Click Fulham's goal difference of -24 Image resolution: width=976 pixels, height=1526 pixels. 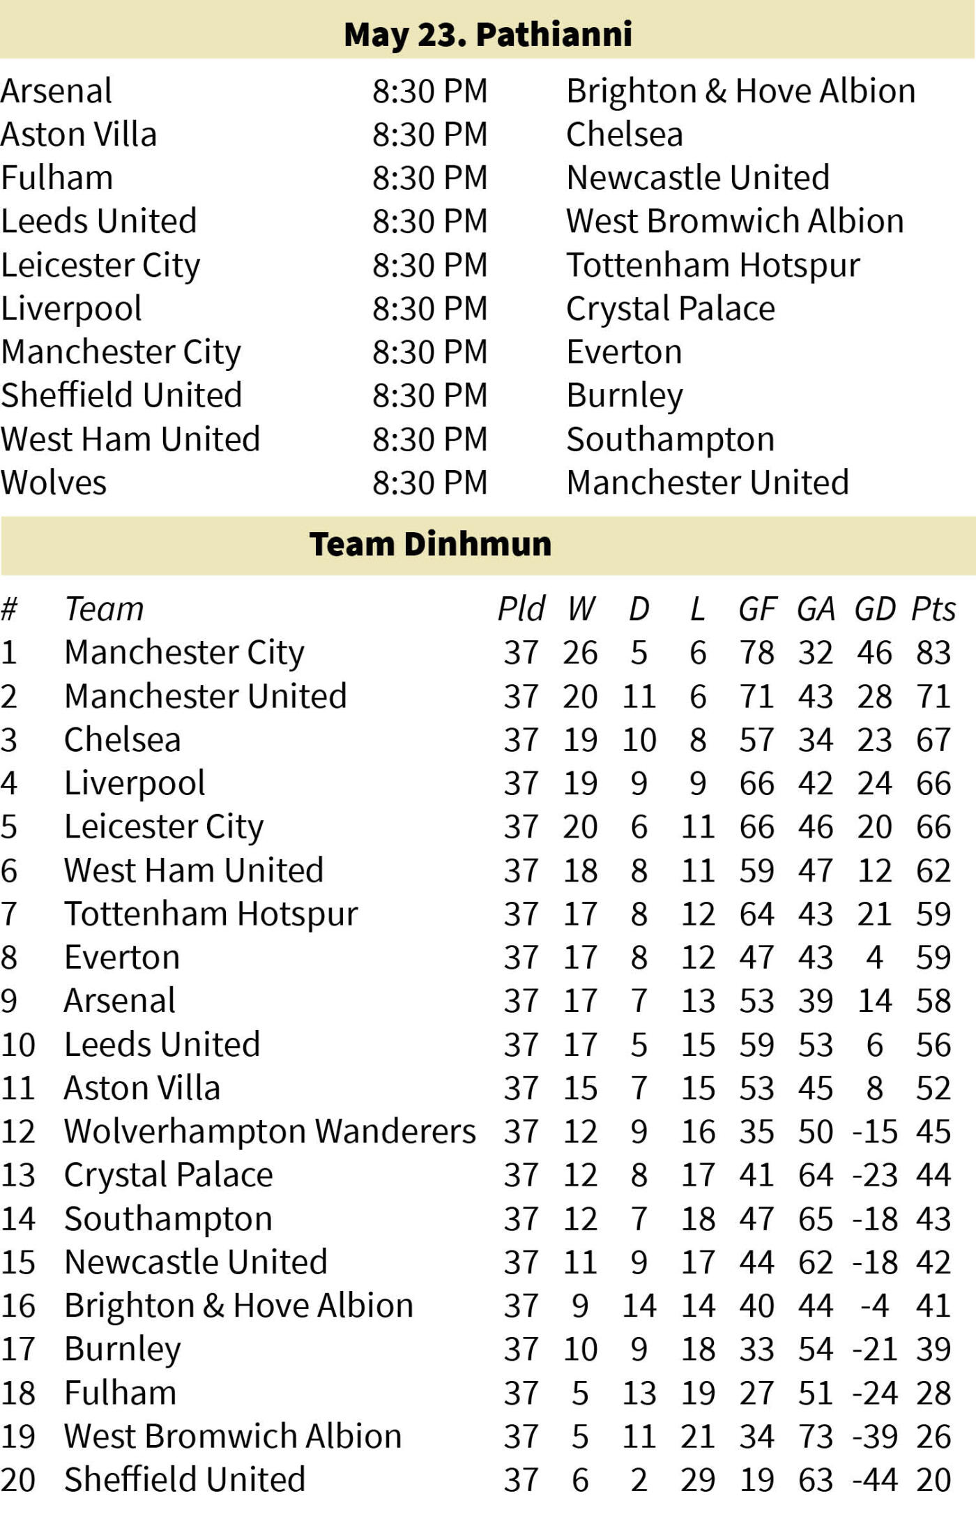pos(875,1393)
